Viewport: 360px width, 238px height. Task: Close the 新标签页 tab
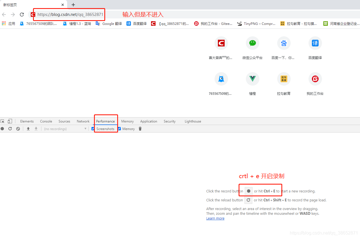(x=63, y=5)
